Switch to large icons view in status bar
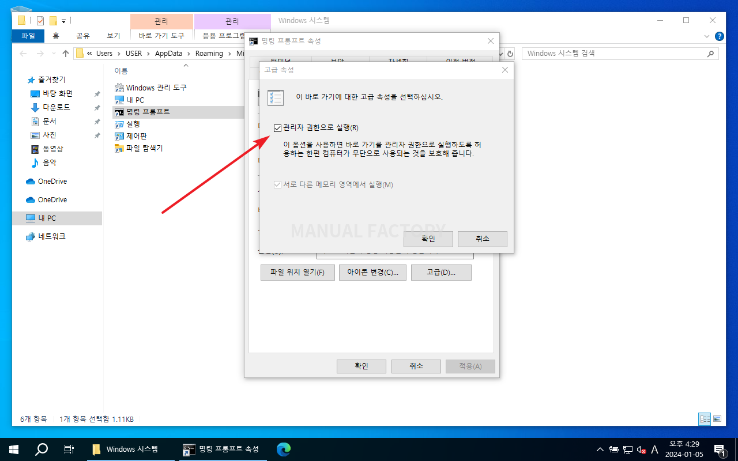The image size is (738, 461). click(x=717, y=419)
